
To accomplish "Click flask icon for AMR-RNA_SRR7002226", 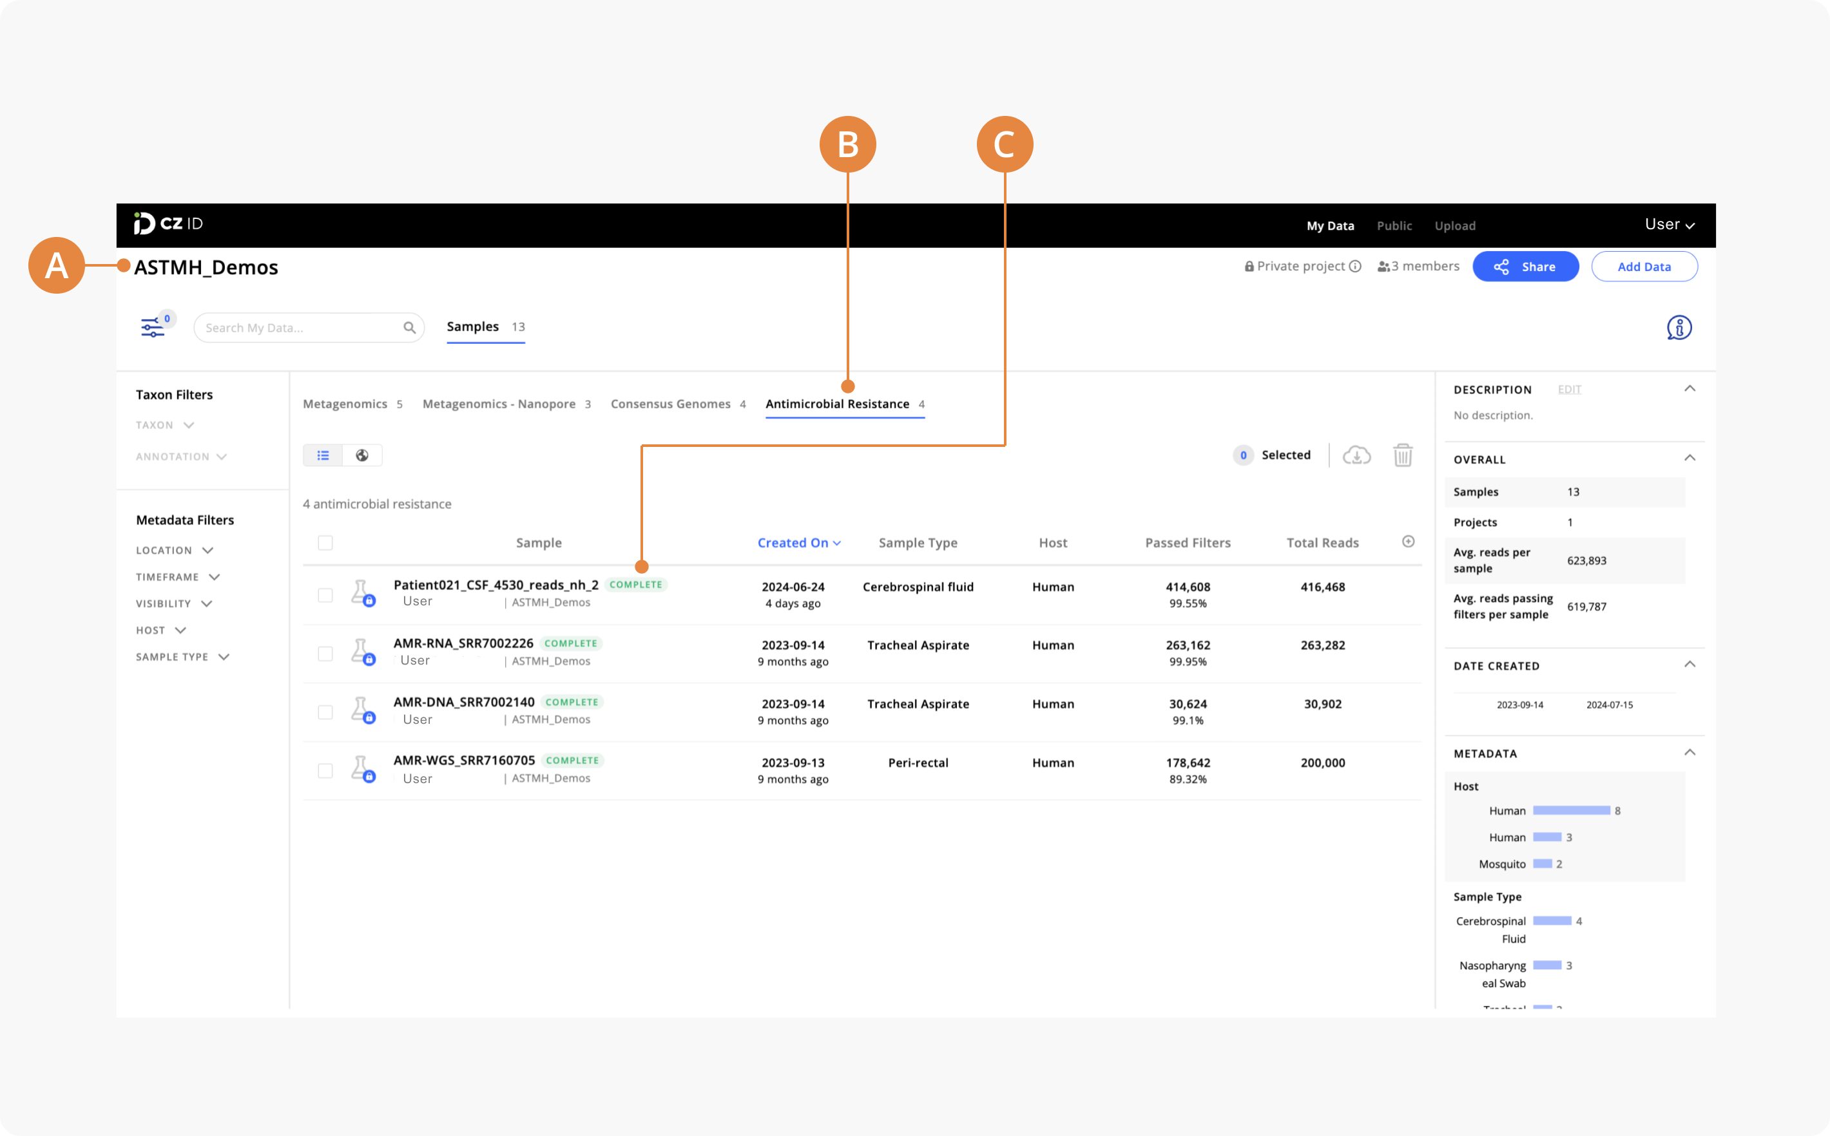I will [x=363, y=652].
